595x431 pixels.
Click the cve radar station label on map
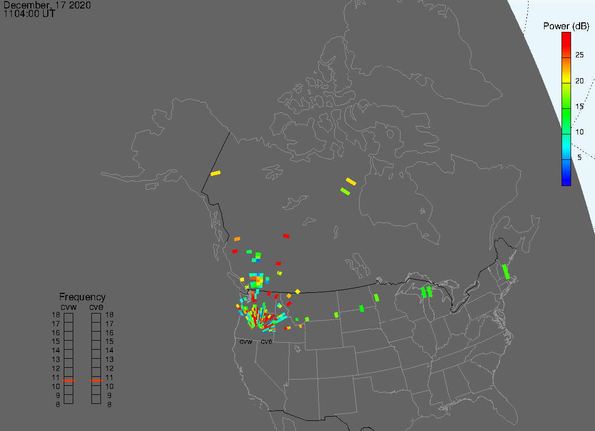[266, 341]
